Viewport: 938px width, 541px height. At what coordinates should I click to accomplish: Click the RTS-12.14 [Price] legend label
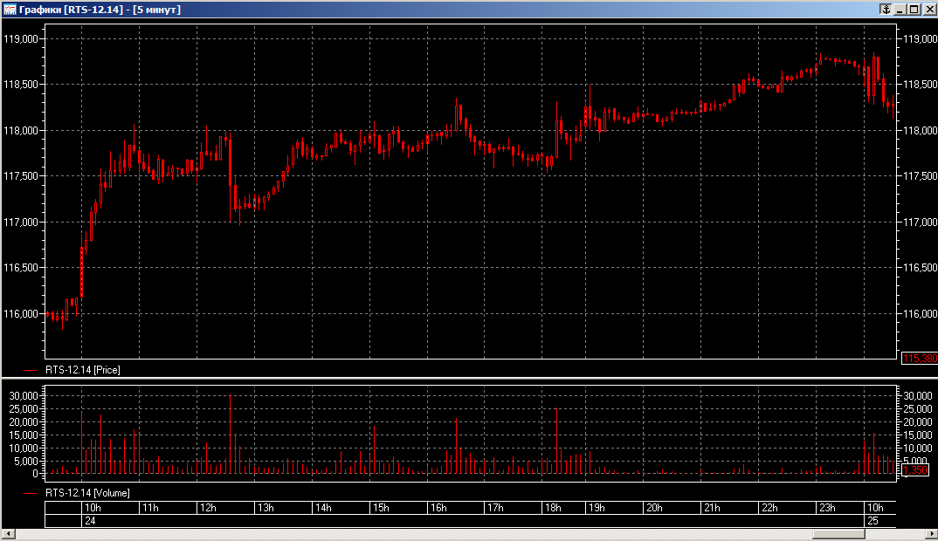click(83, 370)
